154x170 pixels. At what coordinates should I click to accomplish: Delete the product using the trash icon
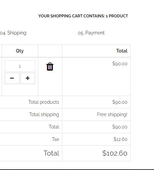tap(50, 67)
